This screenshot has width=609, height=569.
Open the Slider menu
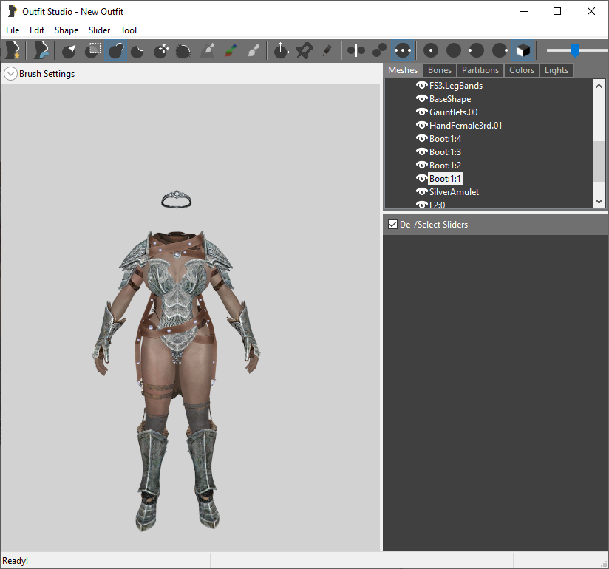click(x=100, y=30)
